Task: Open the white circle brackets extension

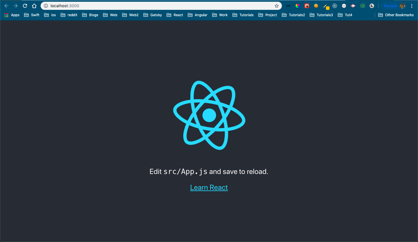Action: point(344,6)
